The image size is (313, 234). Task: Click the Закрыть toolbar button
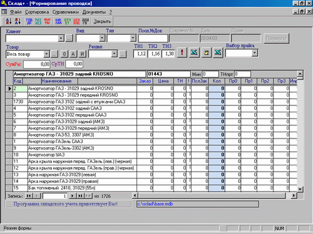click(102, 21)
